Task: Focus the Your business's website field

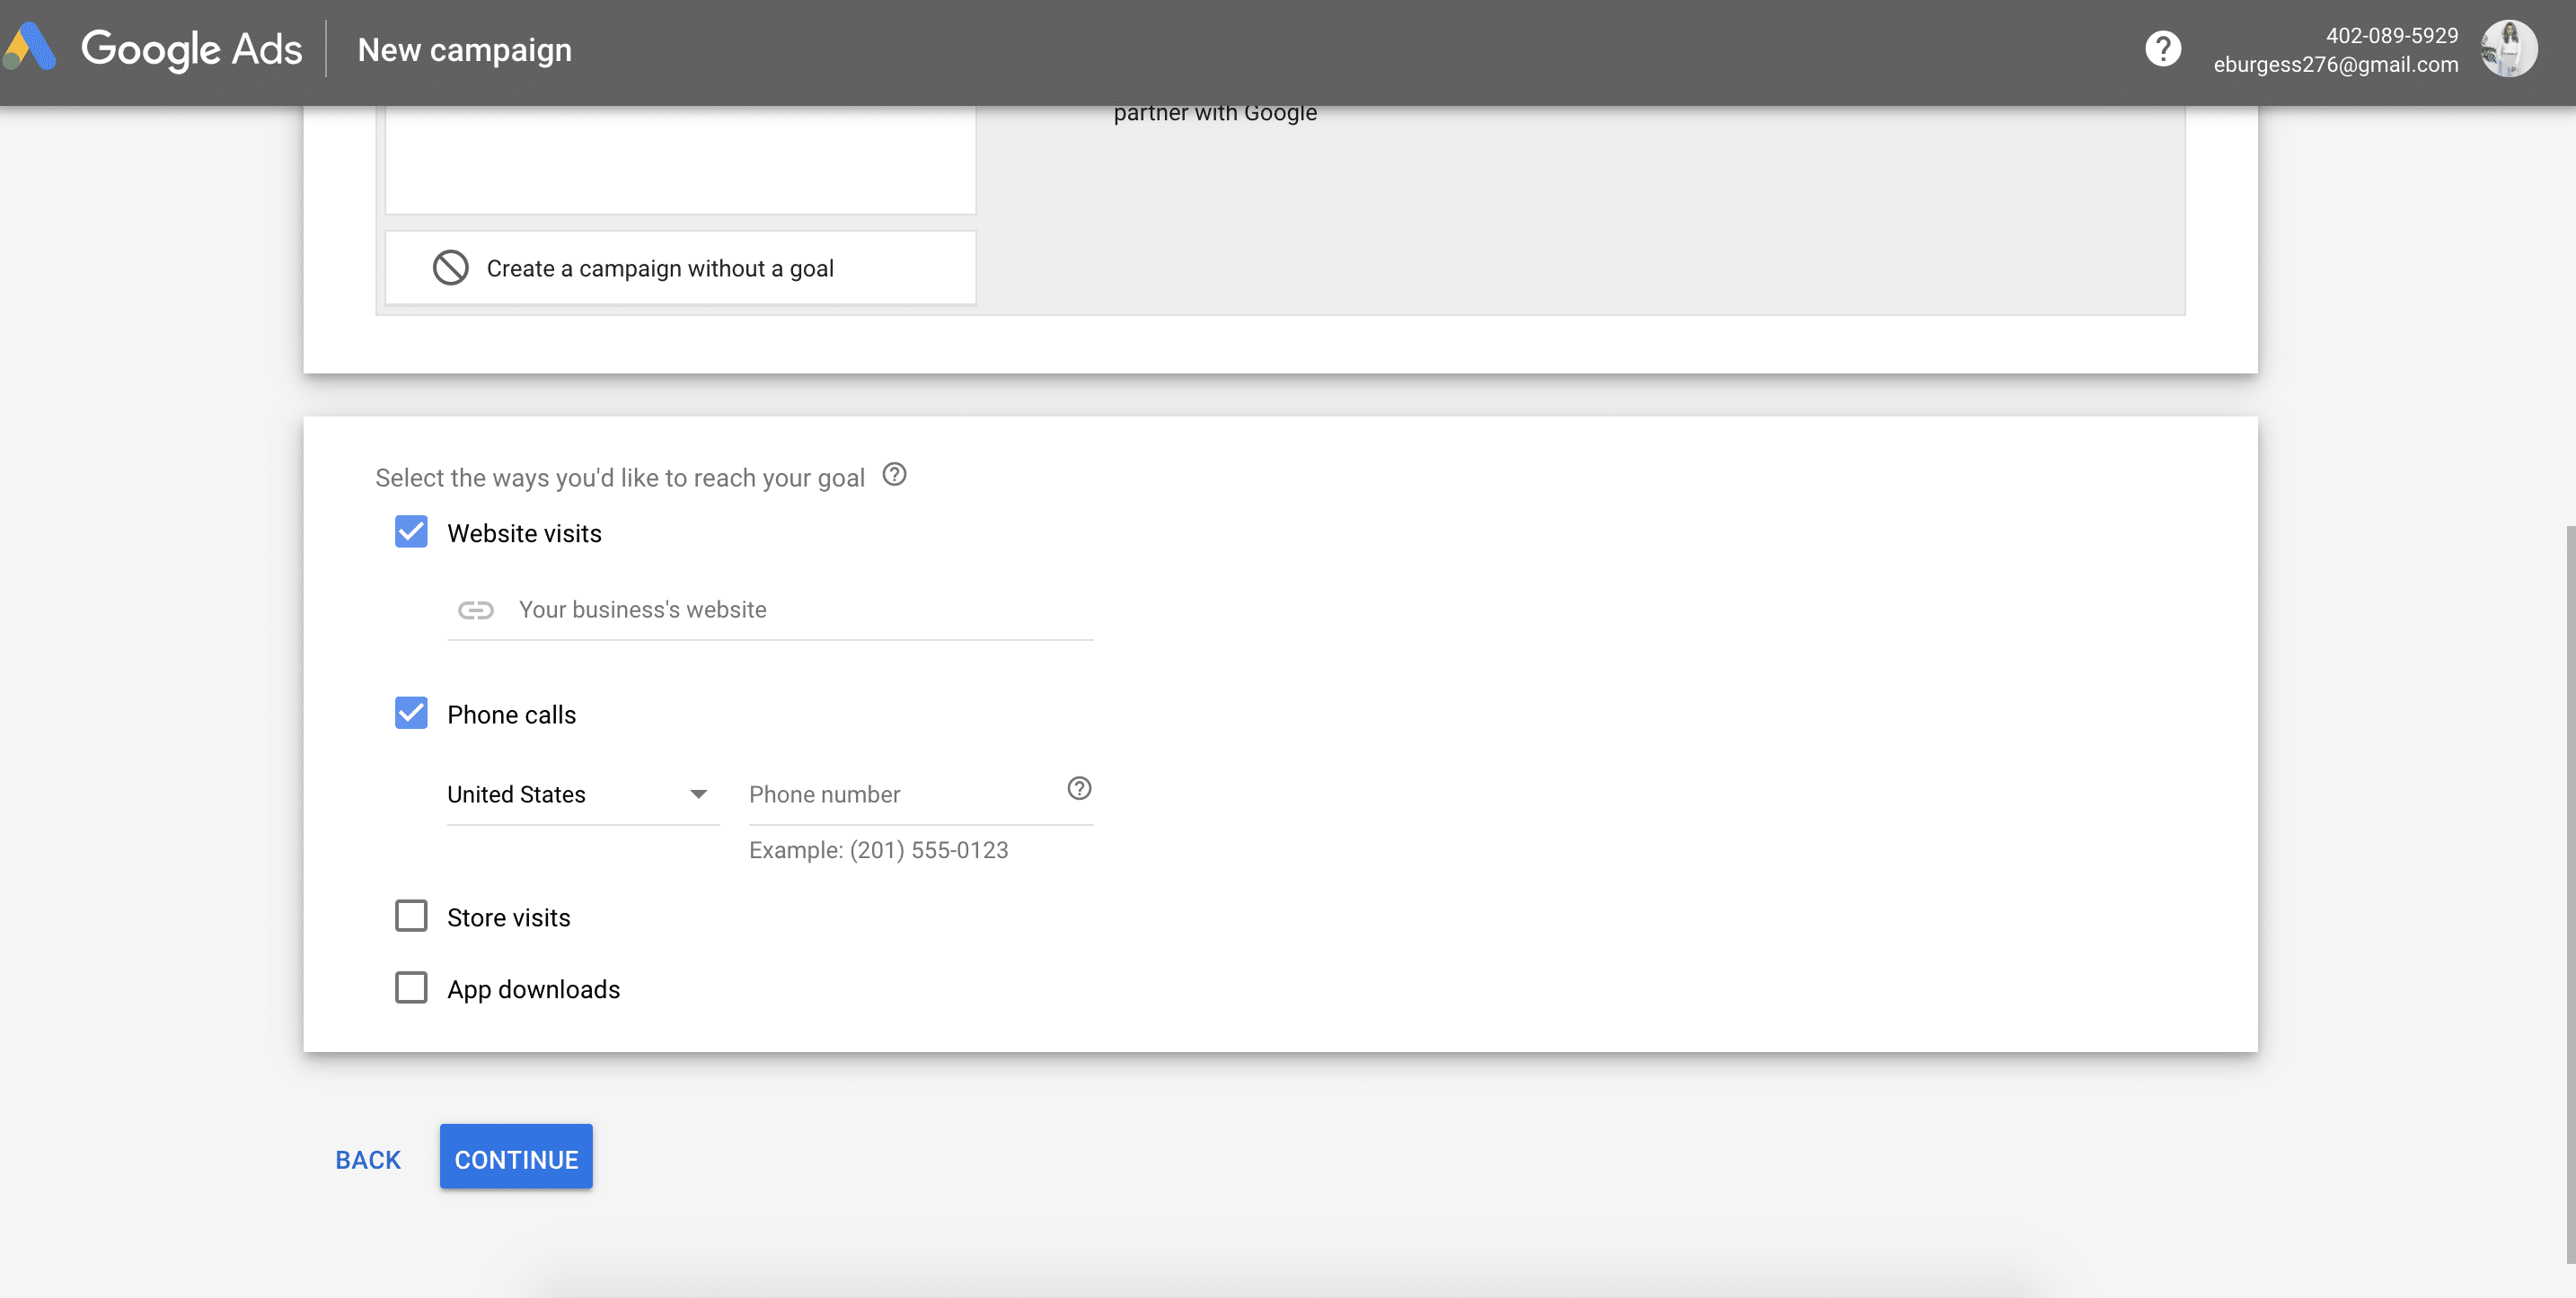Action: [770, 610]
